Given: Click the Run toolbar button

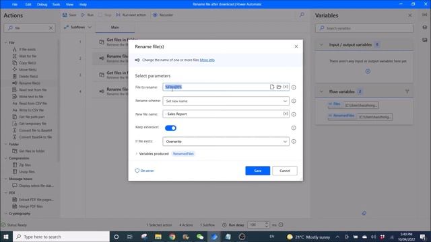Looking at the screenshot, I should 88,15.
